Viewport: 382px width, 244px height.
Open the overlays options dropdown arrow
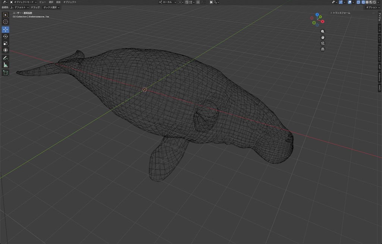point(353,2)
